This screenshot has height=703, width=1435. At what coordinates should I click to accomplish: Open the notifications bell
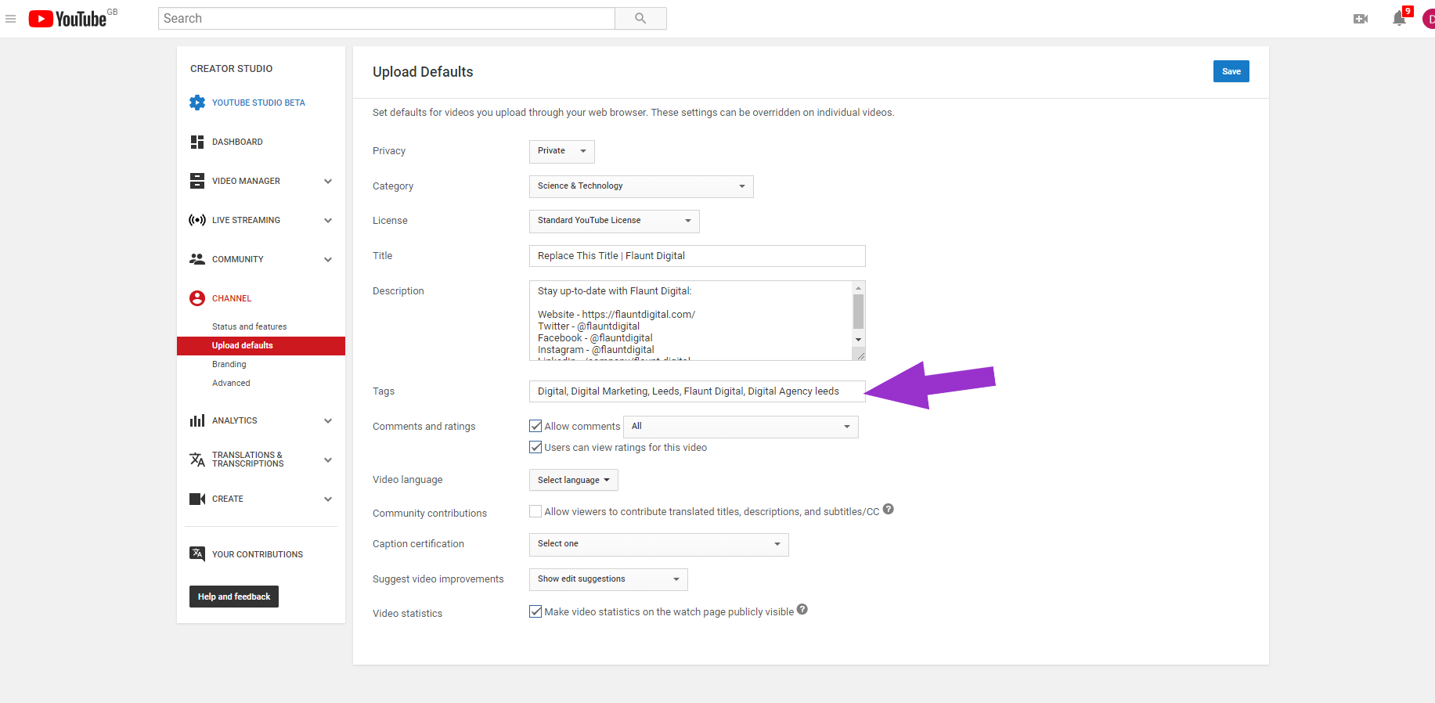(1400, 19)
